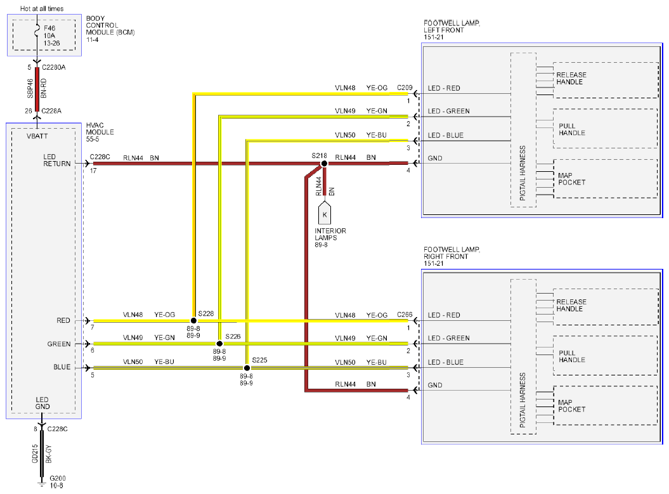Click the S225 splice dot
669x494 pixels.
tap(247, 368)
